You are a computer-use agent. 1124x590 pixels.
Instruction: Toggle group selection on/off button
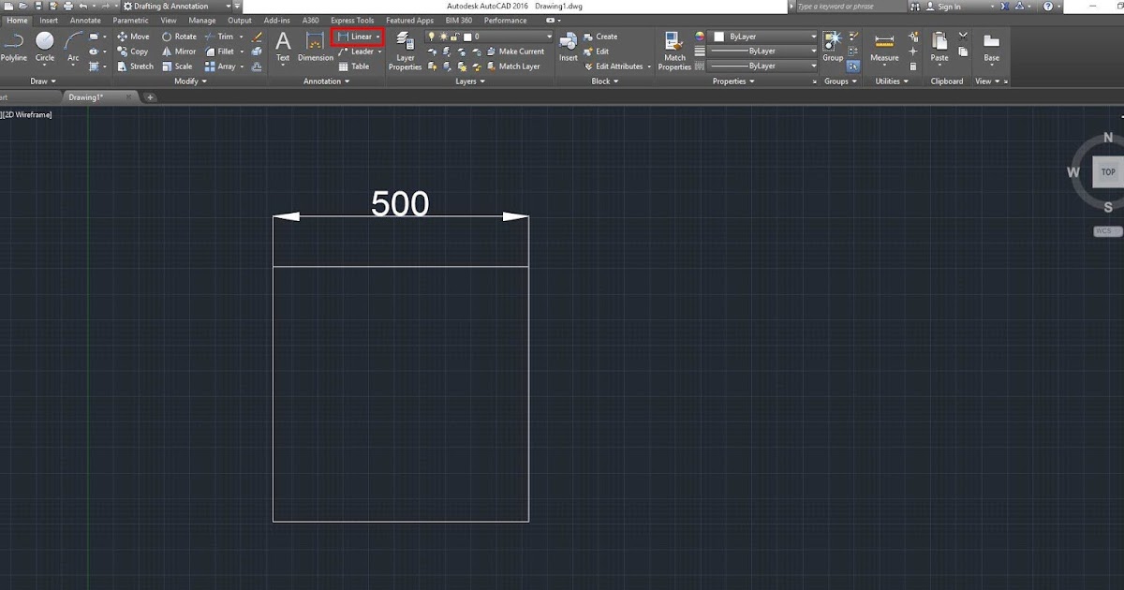pyautogui.click(x=853, y=66)
